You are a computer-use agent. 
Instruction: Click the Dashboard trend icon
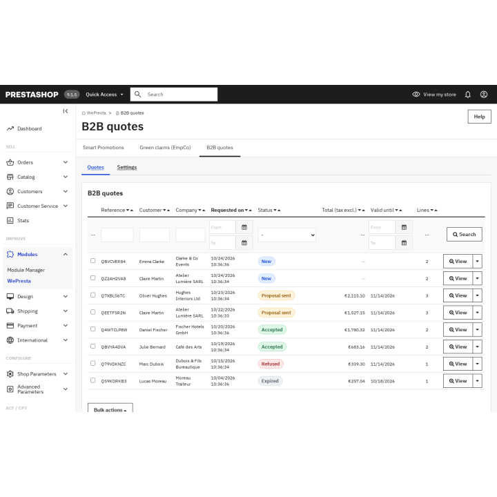click(10, 128)
